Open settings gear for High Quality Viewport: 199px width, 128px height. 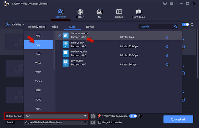click(x=167, y=46)
